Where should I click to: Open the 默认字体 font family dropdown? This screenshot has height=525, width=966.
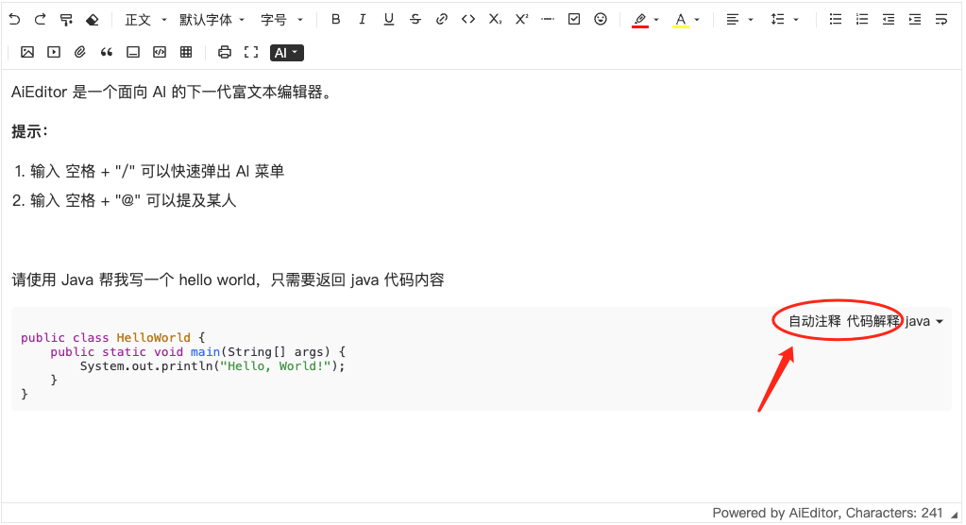(x=212, y=20)
